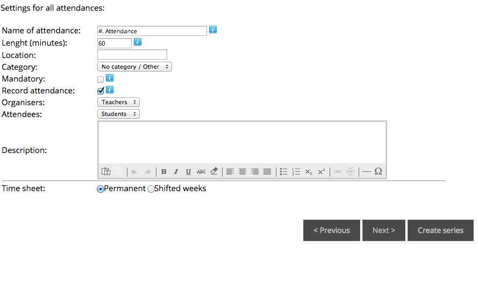Open the Category dropdown
Viewport: 478px width, 283px height.
click(x=134, y=67)
